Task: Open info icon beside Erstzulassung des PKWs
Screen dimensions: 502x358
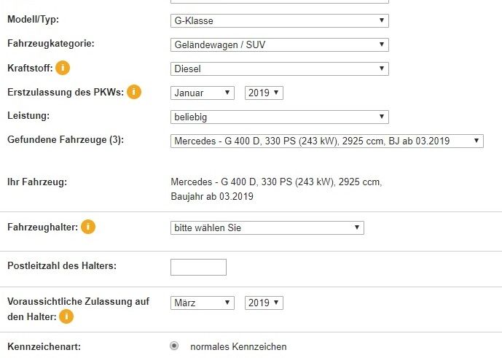Action: coord(134,92)
